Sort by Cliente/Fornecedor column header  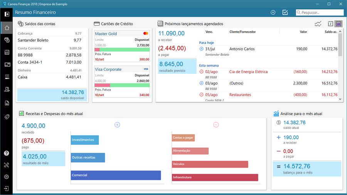pyautogui.click(x=243, y=32)
